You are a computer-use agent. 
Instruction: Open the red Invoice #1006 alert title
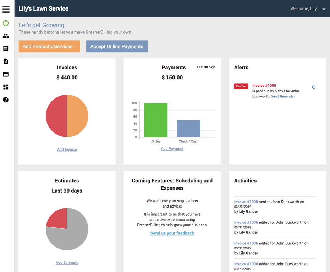point(264,85)
